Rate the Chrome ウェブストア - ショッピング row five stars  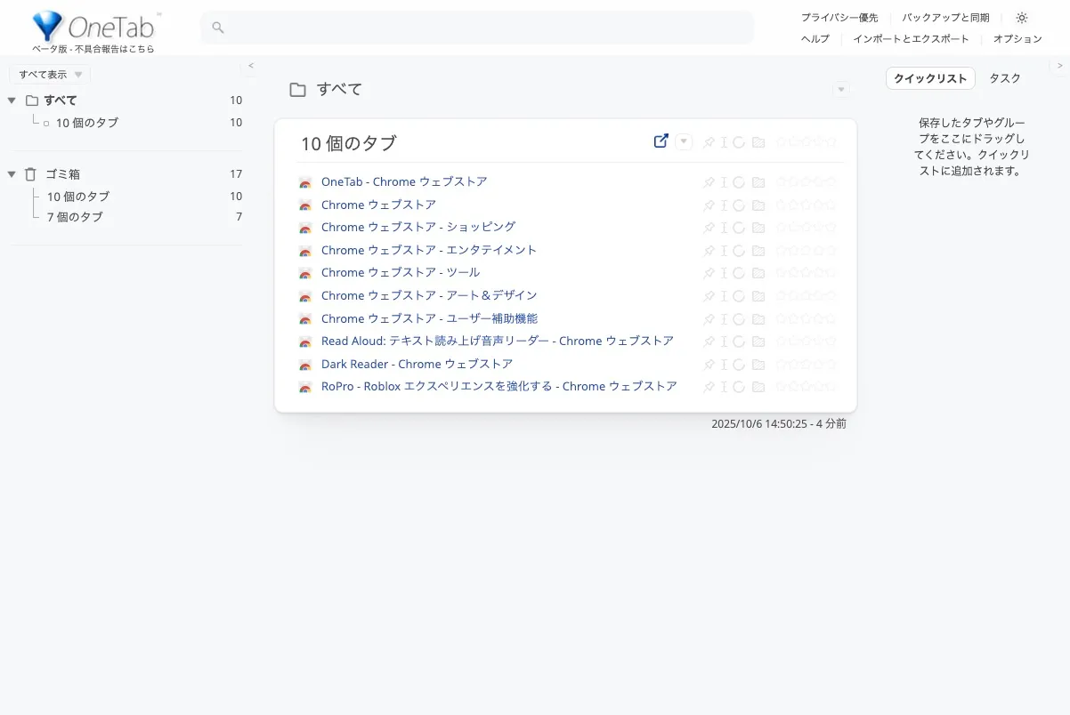click(831, 228)
